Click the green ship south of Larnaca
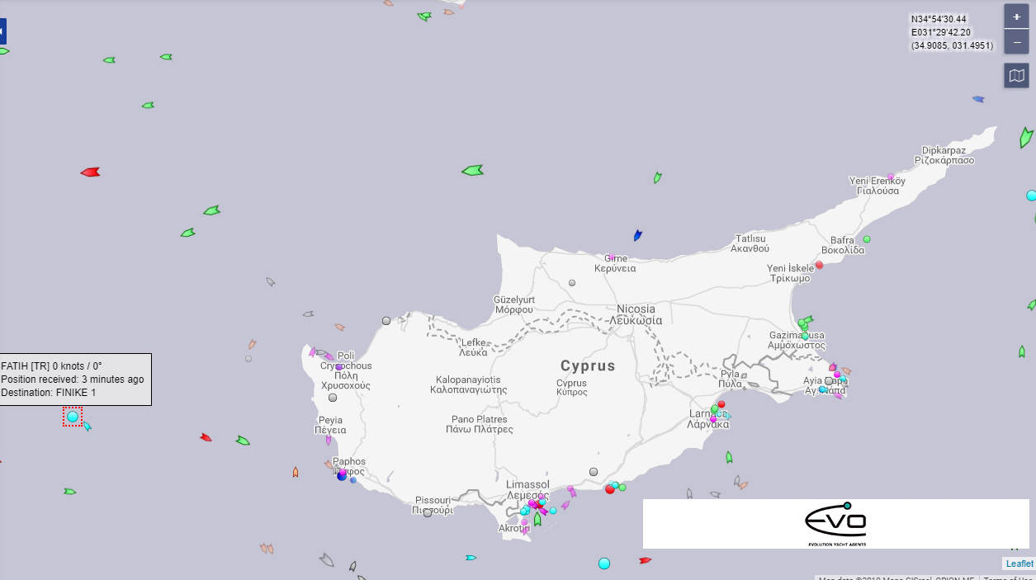The height and width of the screenshot is (580, 1036). pos(729,457)
